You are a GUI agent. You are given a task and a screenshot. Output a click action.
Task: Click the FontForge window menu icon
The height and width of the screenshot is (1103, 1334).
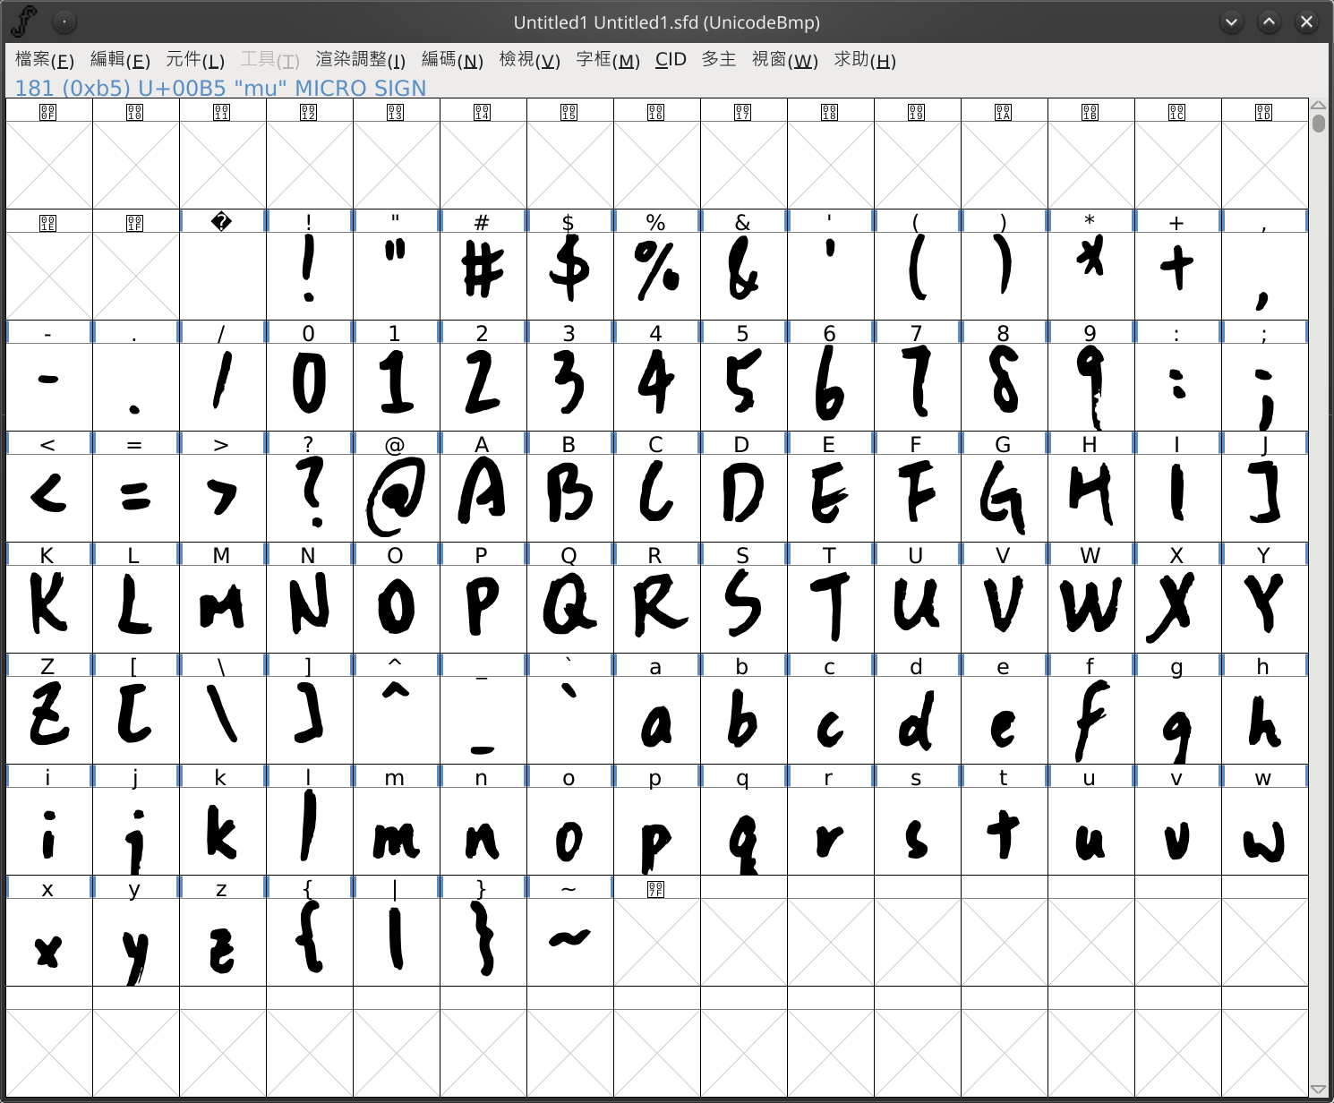25,21
